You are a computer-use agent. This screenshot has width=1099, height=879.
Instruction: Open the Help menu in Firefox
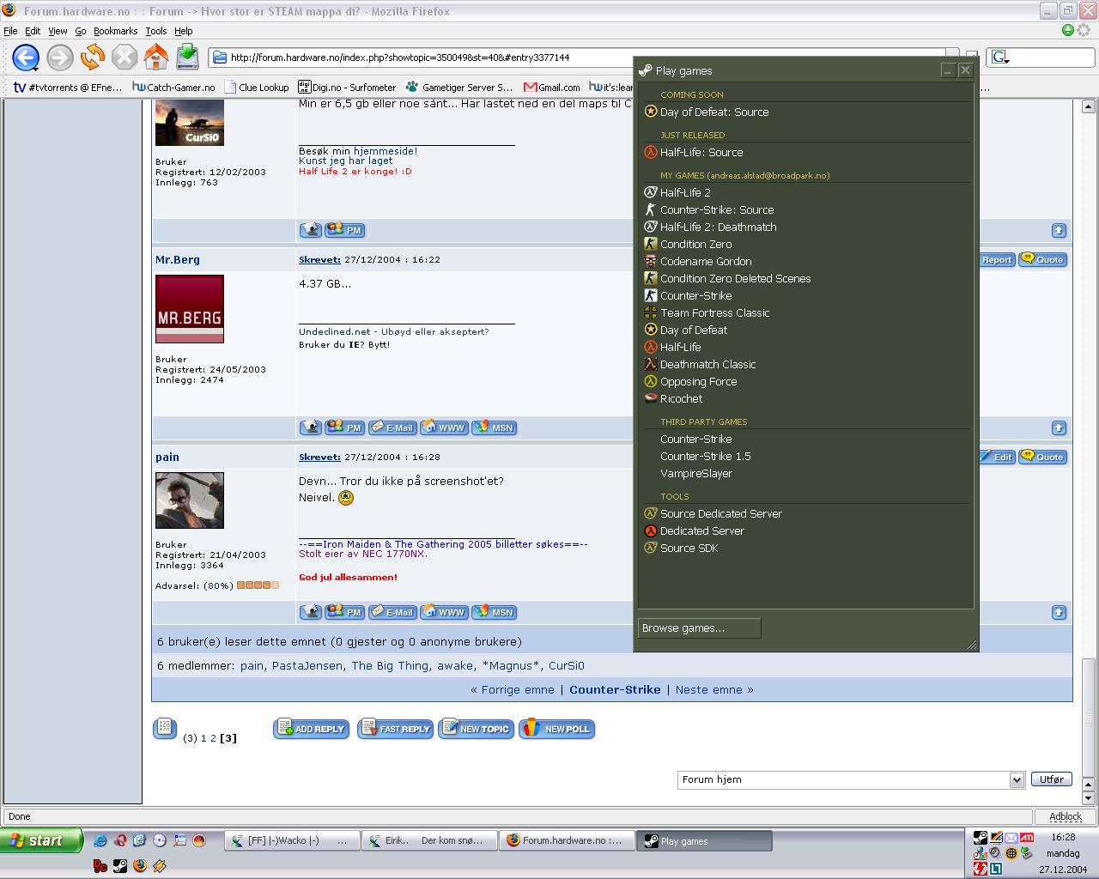[184, 31]
